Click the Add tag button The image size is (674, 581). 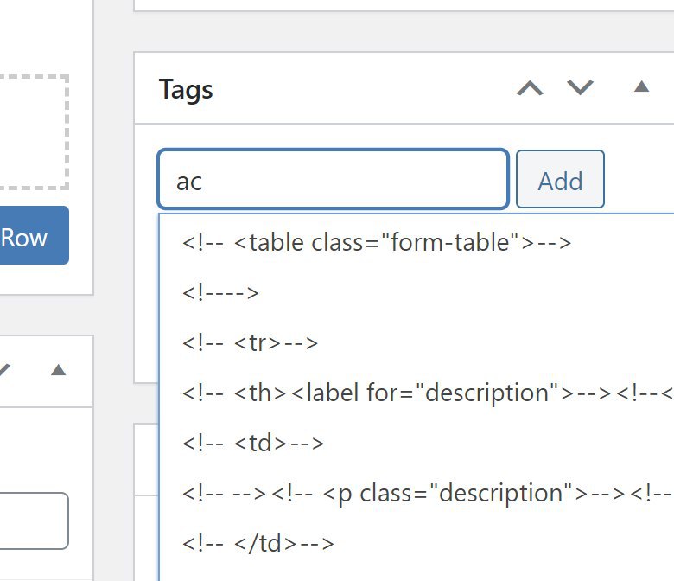560,179
